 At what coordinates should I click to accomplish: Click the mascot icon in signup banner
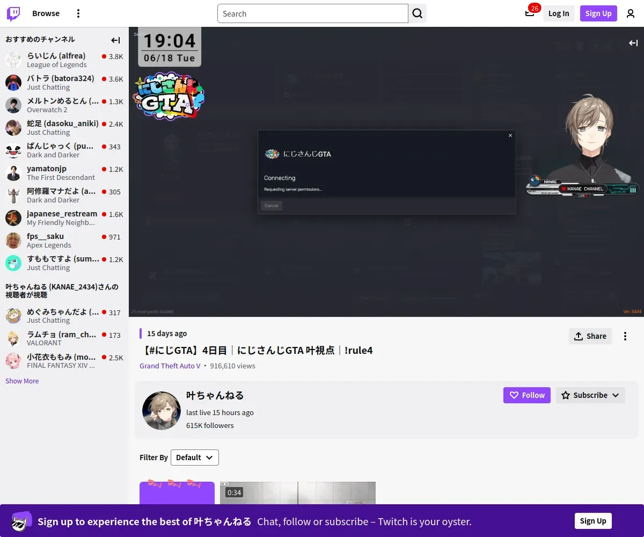coord(21,521)
